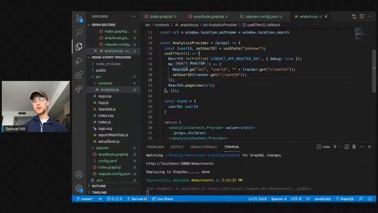Maximize the terminal panel size
The height and width of the screenshot is (213, 378).
point(361,147)
